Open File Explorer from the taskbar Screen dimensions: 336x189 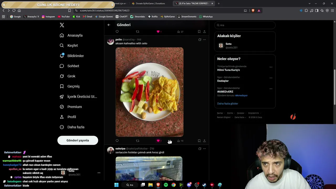[150, 185]
